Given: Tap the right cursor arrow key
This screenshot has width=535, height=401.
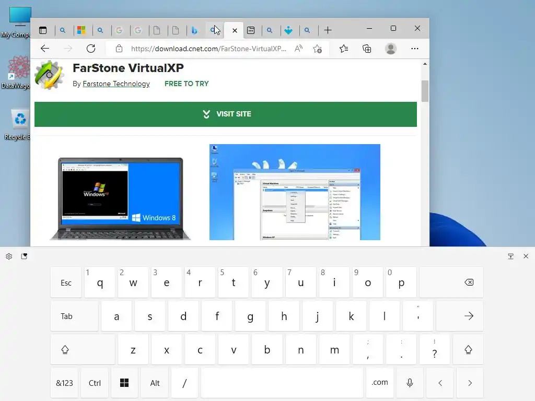Looking at the screenshot, I should point(470,383).
